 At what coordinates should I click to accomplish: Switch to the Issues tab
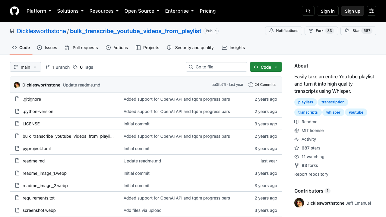(x=47, y=48)
